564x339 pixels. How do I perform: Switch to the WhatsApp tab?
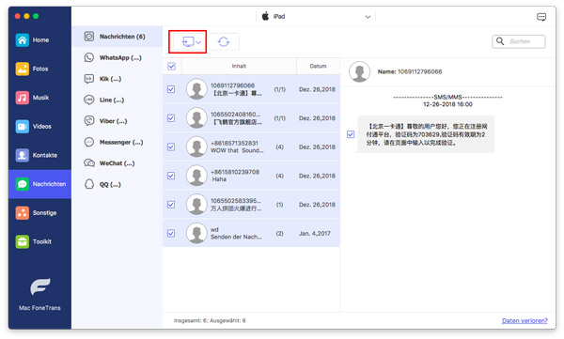(x=117, y=57)
